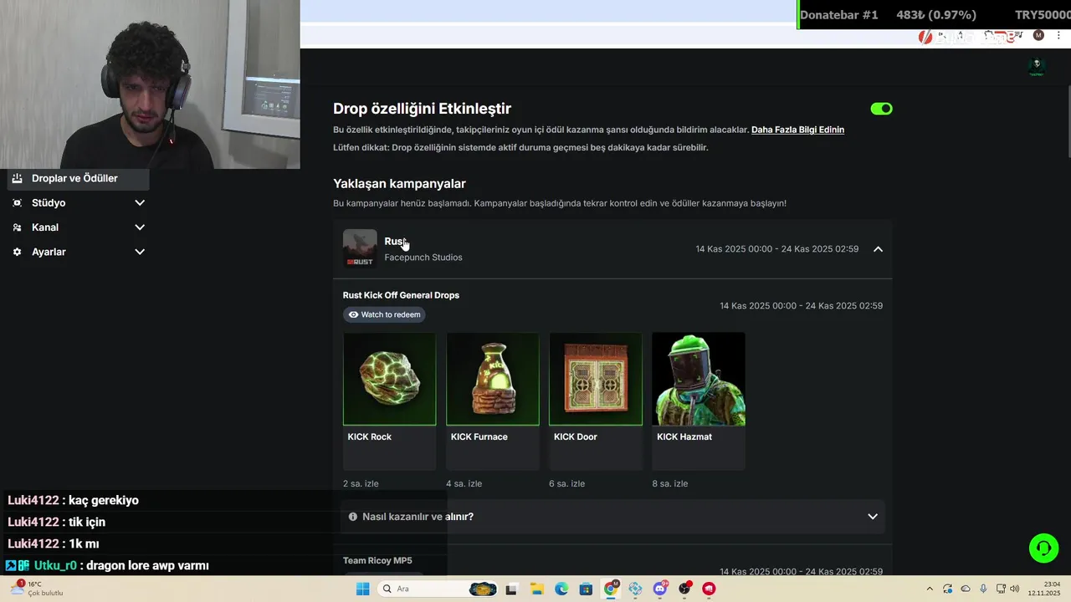Open the Chrome profile M avatar
This screenshot has width=1071, height=602.
(x=1038, y=35)
